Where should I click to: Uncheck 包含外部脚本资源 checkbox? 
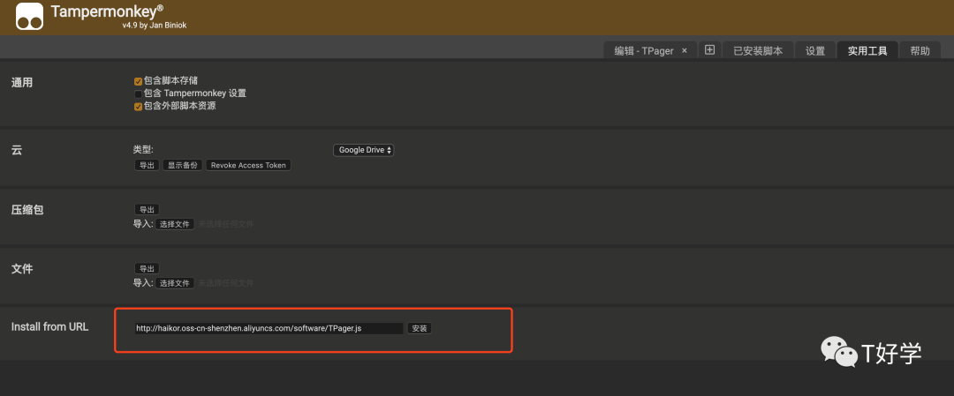138,107
